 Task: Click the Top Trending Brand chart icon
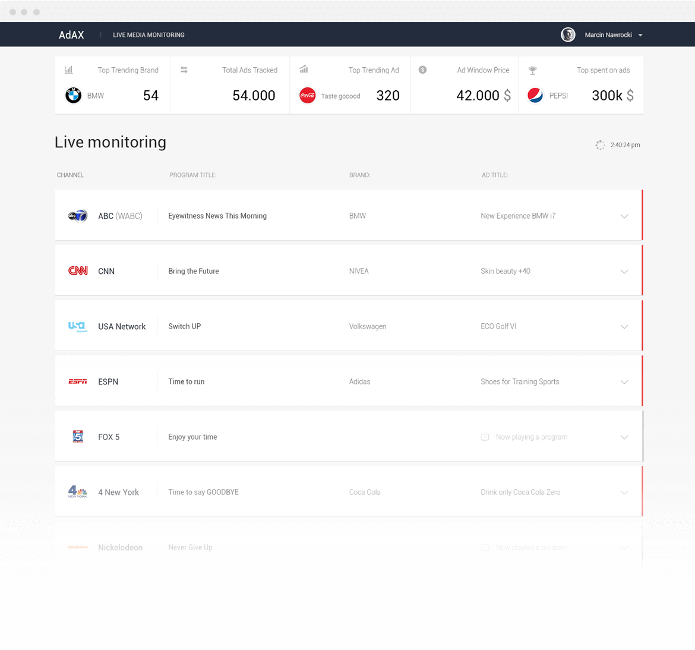tap(69, 70)
